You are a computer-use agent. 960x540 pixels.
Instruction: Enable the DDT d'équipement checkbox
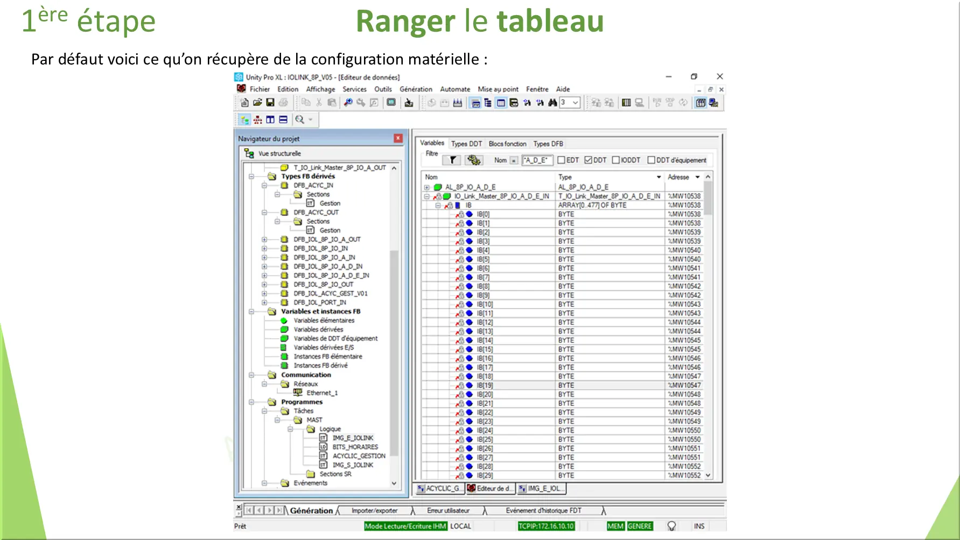click(x=651, y=160)
